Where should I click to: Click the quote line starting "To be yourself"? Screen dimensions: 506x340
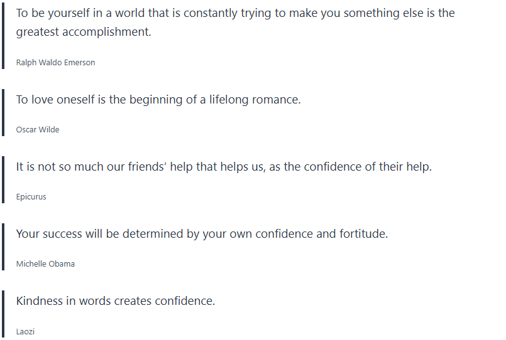coord(235,13)
